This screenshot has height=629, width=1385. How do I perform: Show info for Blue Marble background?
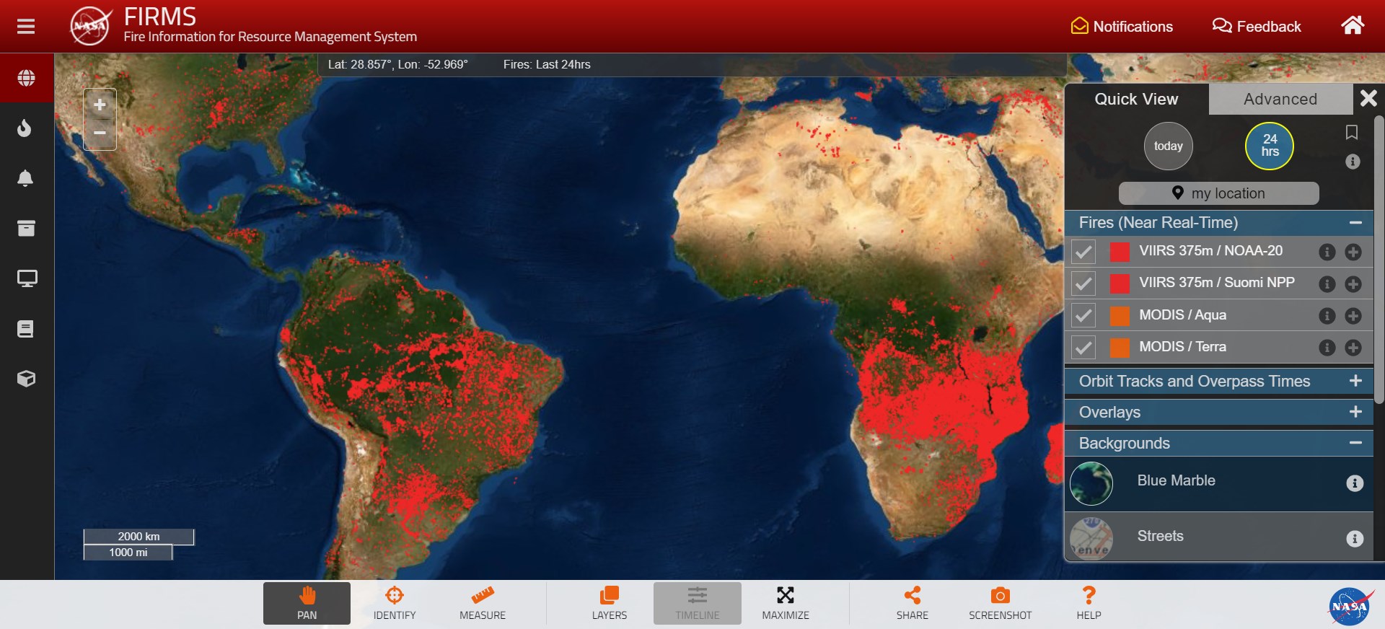tap(1355, 483)
